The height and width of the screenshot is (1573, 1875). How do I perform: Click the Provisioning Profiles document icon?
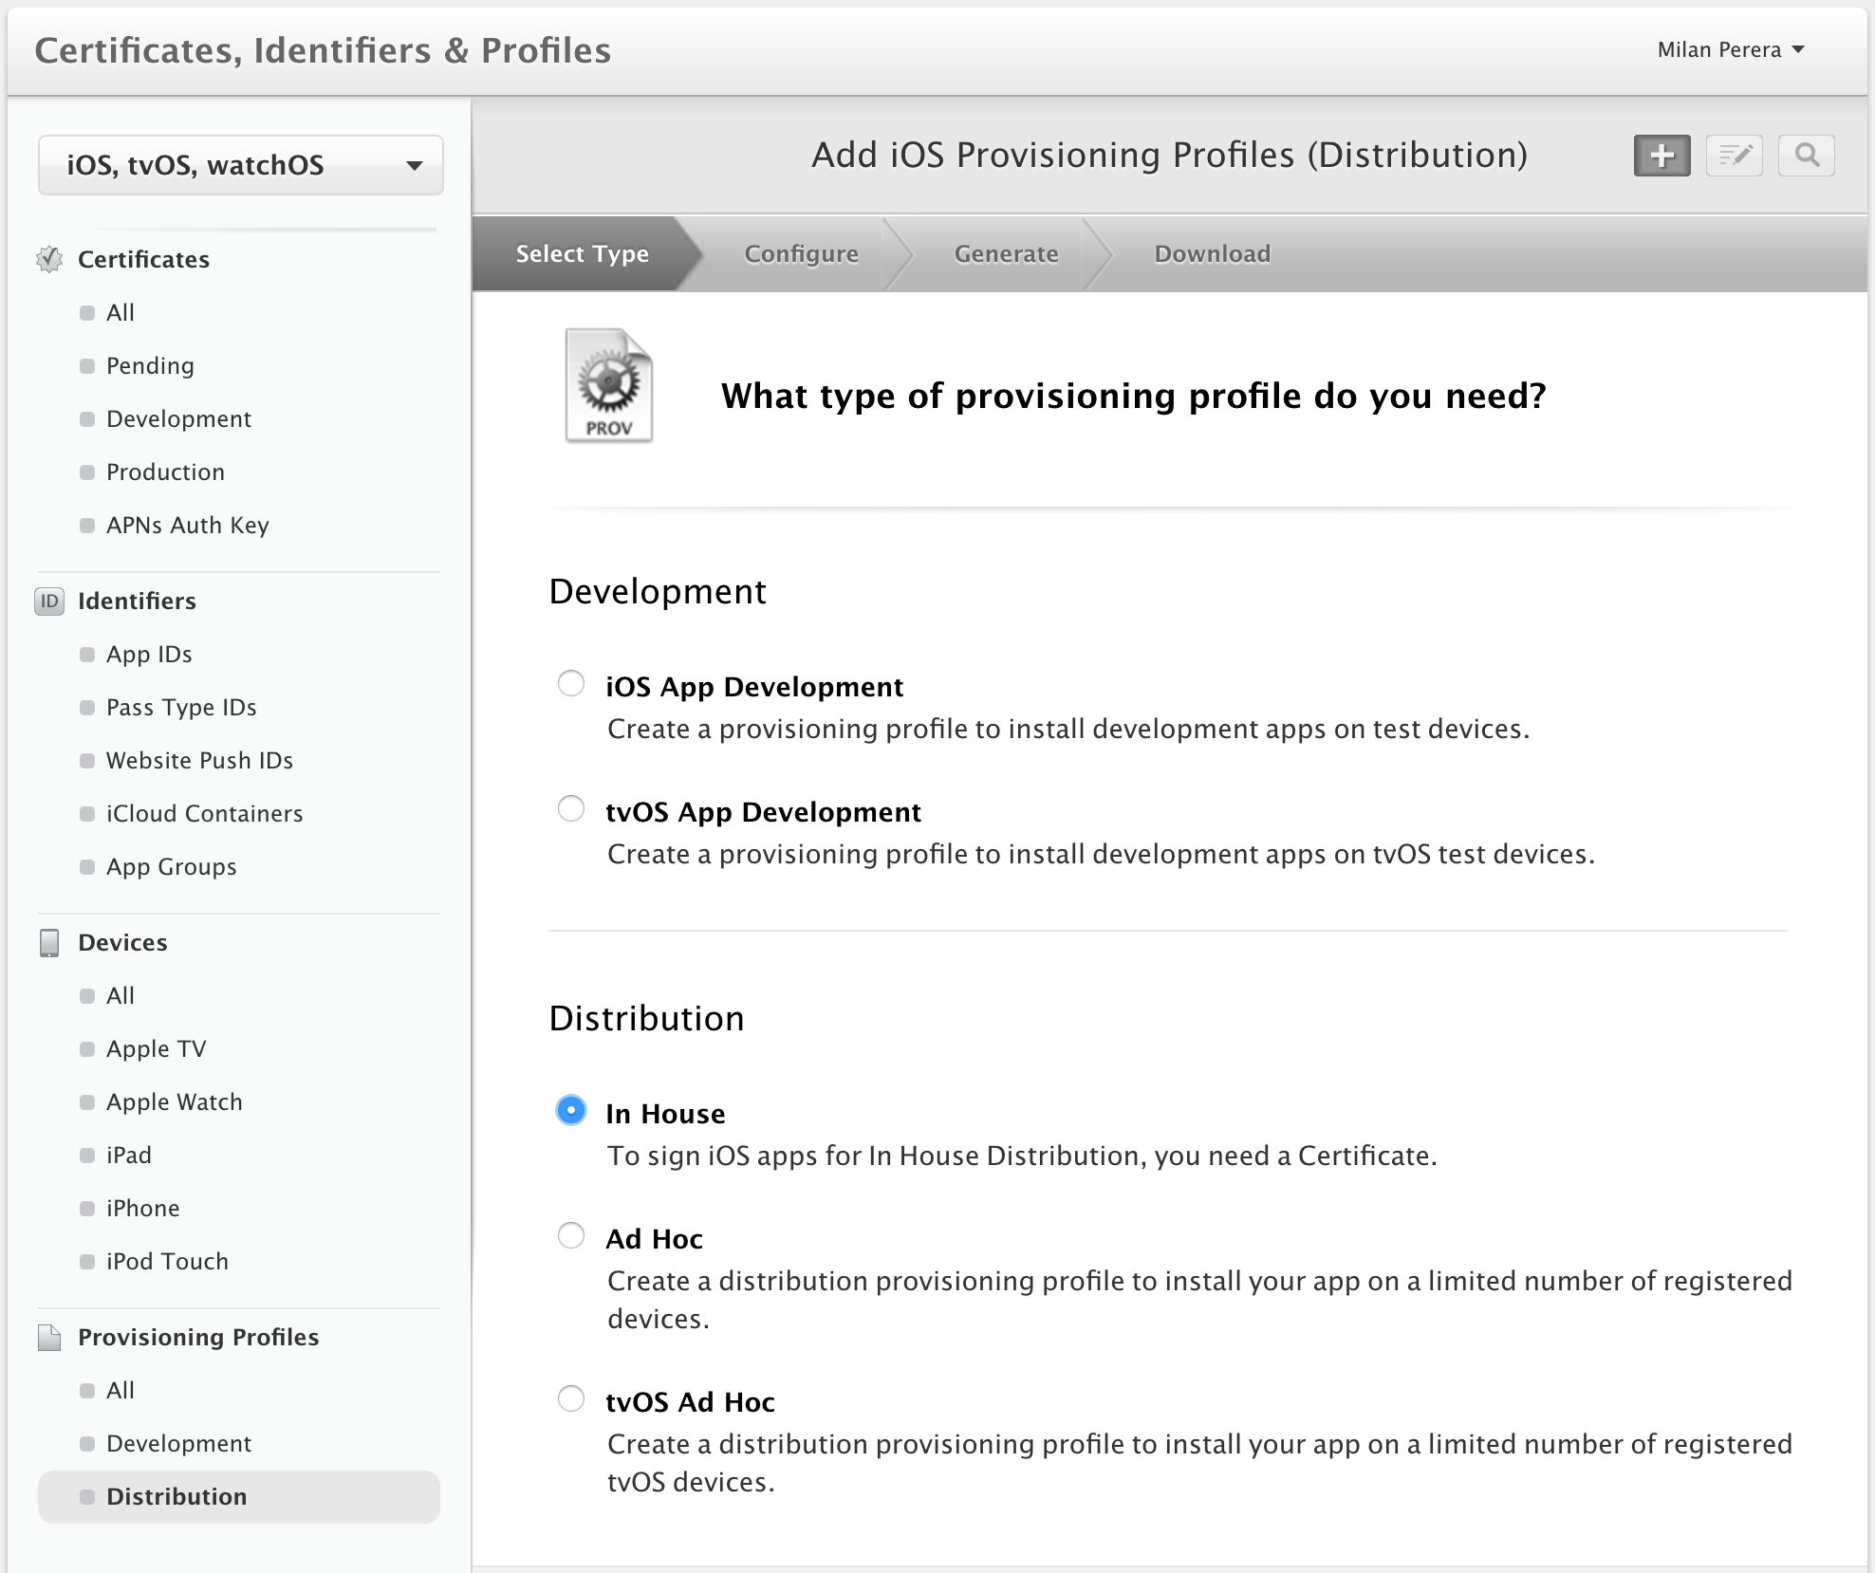[x=49, y=1337]
